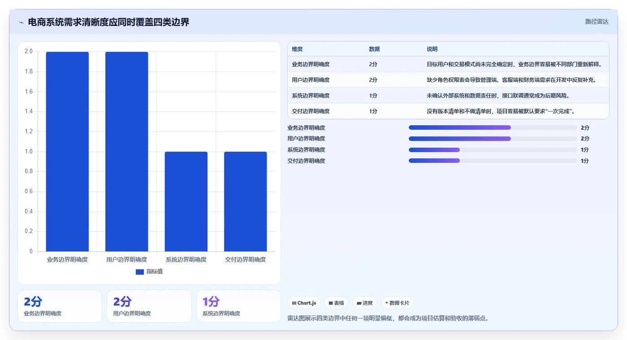Select the 进度 chip
Viewport: 627px width, 340px height.
(x=365, y=303)
